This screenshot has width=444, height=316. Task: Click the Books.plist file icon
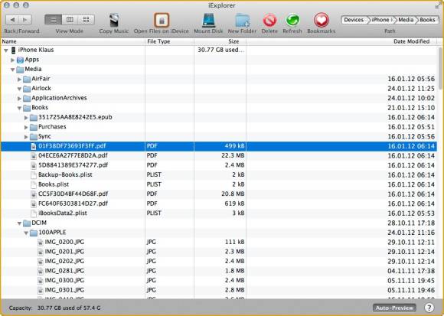[34, 184]
